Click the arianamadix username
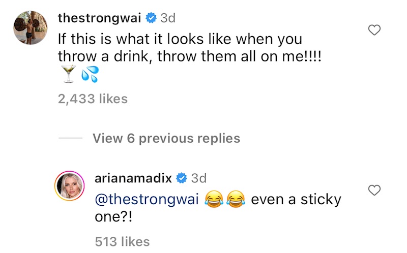 133,178
